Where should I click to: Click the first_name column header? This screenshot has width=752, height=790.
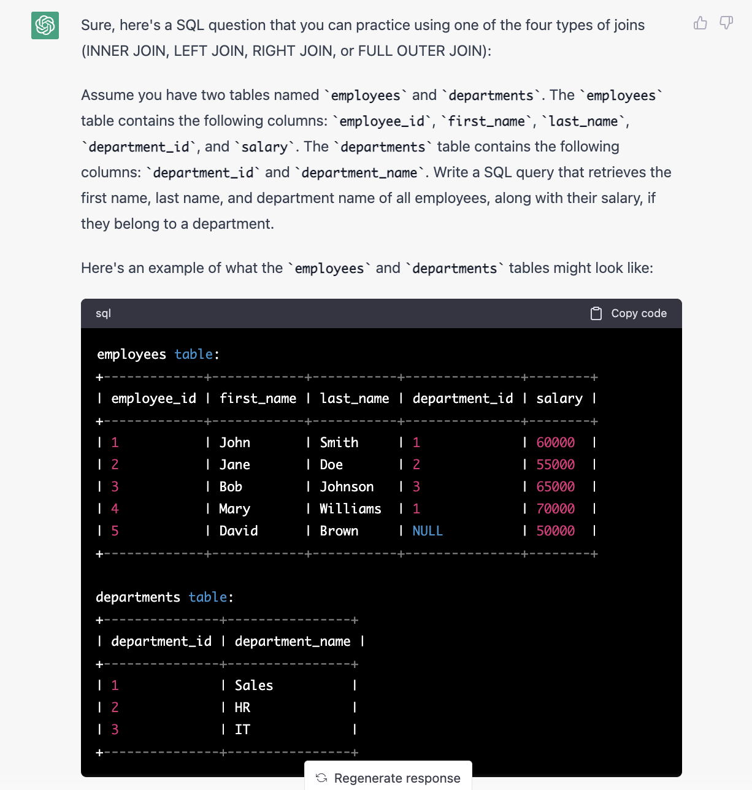258,398
